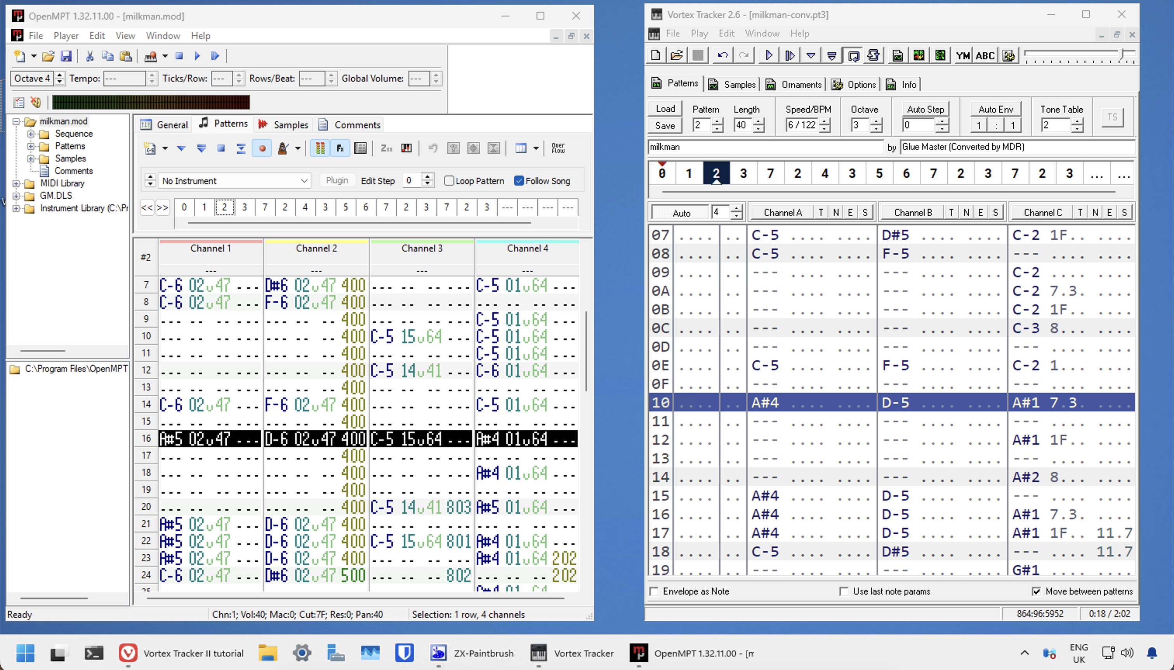Toggle the T button for Channel A

(821, 213)
